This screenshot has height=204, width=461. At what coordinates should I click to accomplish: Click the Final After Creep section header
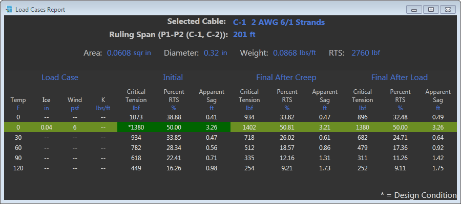tap(286, 78)
